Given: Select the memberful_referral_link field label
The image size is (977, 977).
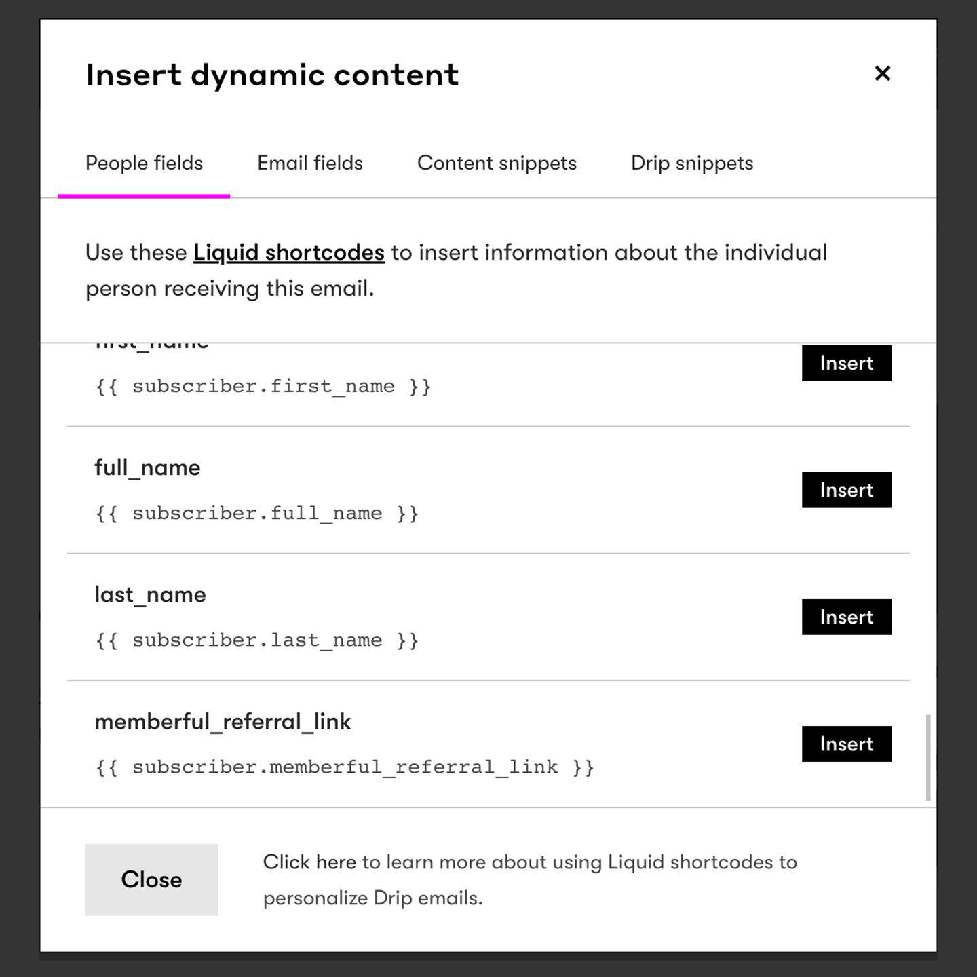Looking at the screenshot, I should [x=223, y=721].
